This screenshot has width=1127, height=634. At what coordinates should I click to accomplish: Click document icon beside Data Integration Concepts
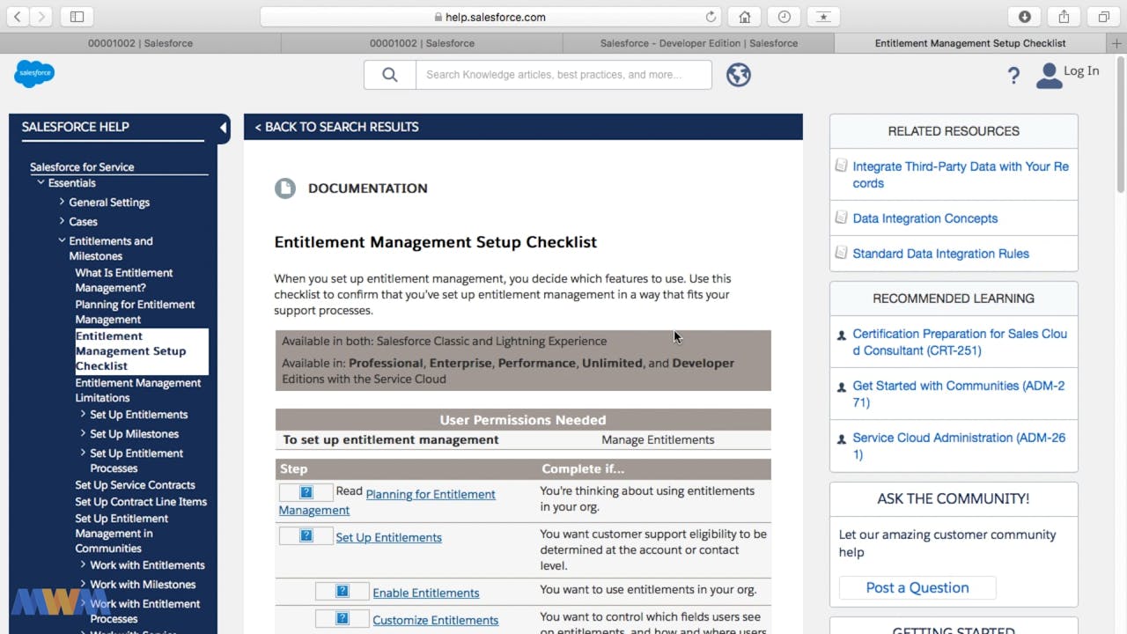tap(841, 217)
